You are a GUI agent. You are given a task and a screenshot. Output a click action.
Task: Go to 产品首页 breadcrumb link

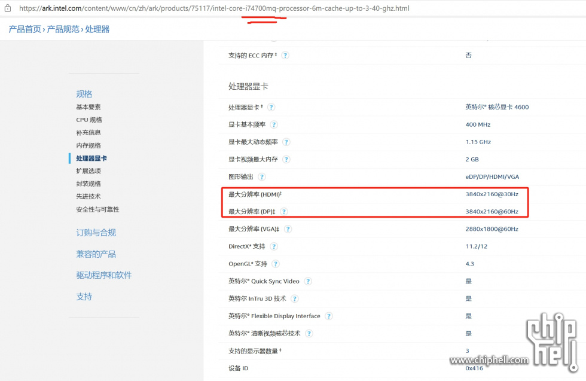point(25,29)
